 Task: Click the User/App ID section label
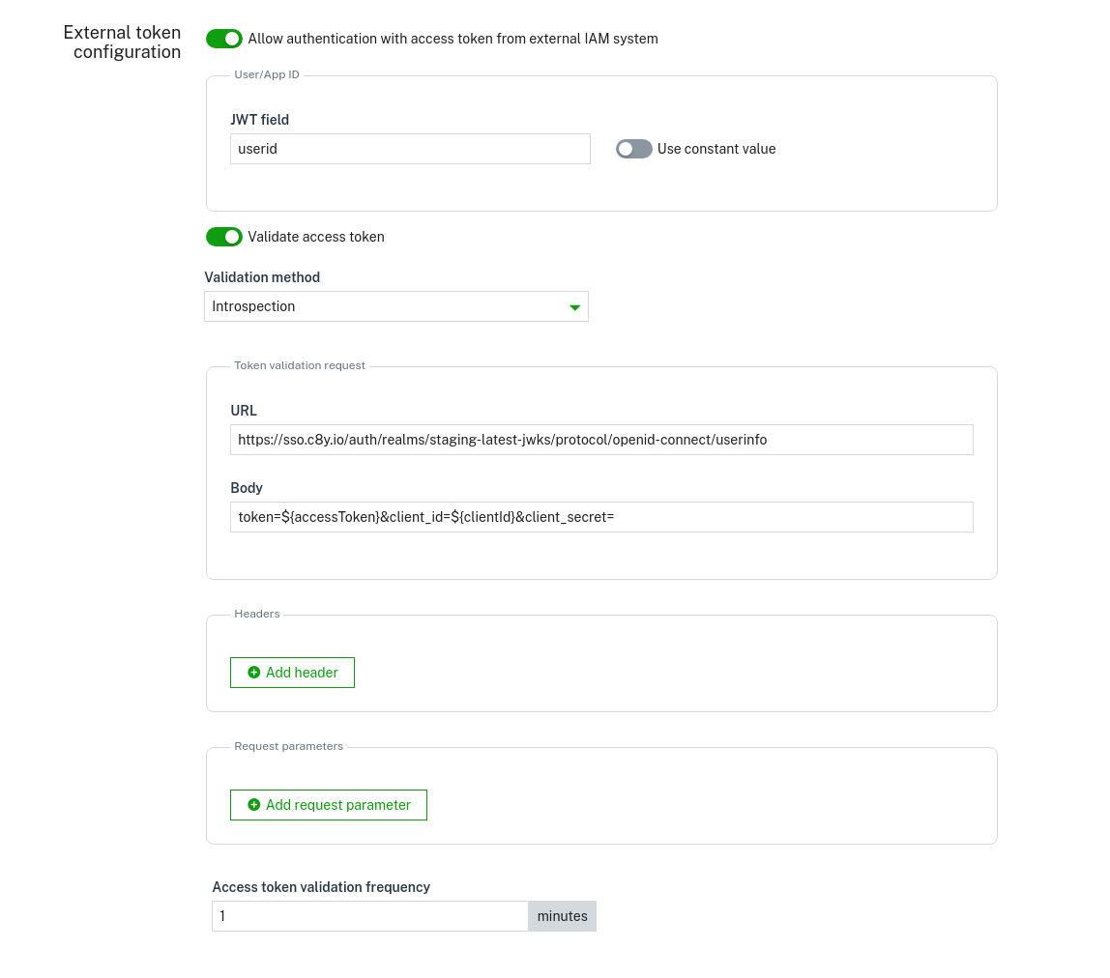pos(267,74)
